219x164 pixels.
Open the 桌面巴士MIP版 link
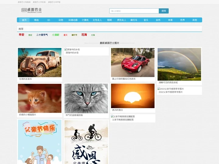(54, 2)
